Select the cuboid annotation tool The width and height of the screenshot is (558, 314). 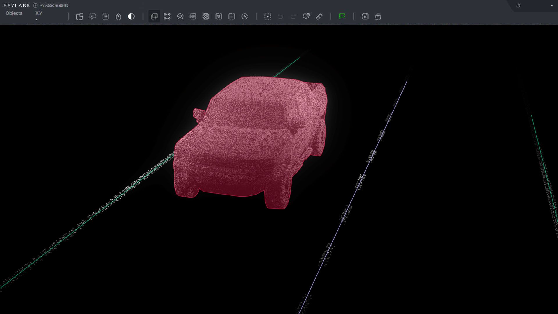pyautogui.click(x=154, y=17)
